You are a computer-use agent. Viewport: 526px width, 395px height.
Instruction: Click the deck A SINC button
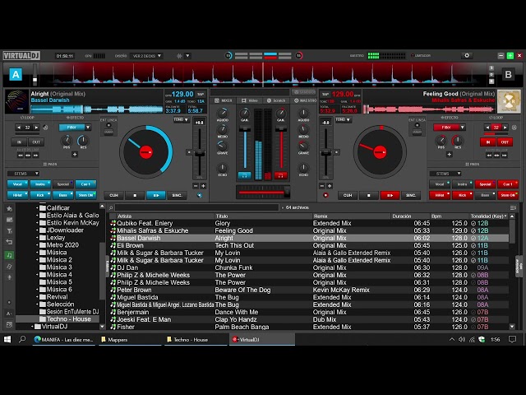(177, 195)
